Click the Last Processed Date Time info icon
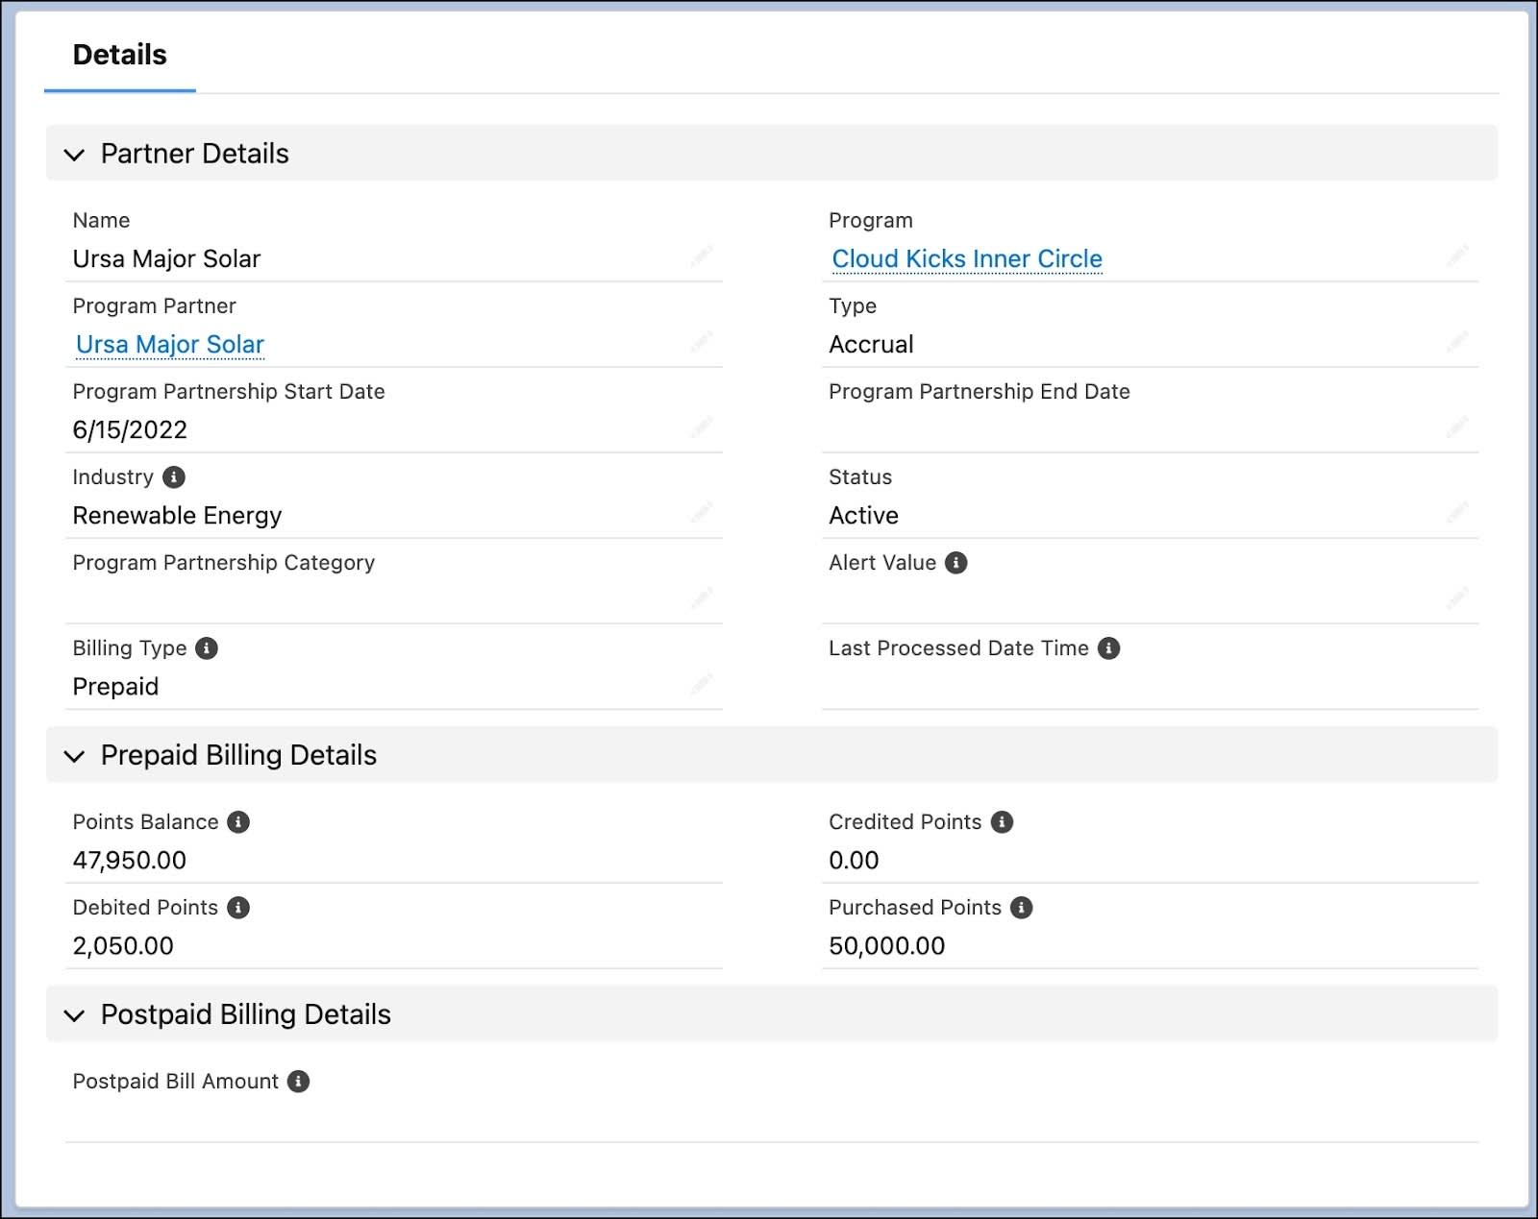 click(1107, 648)
